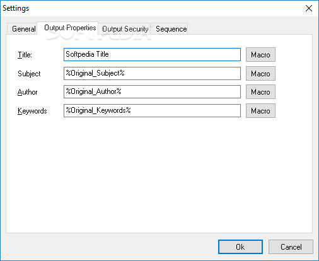The width and height of the screenshot is (319, 261).
Task: Cancel the Settings dialog
Action: 291,247
